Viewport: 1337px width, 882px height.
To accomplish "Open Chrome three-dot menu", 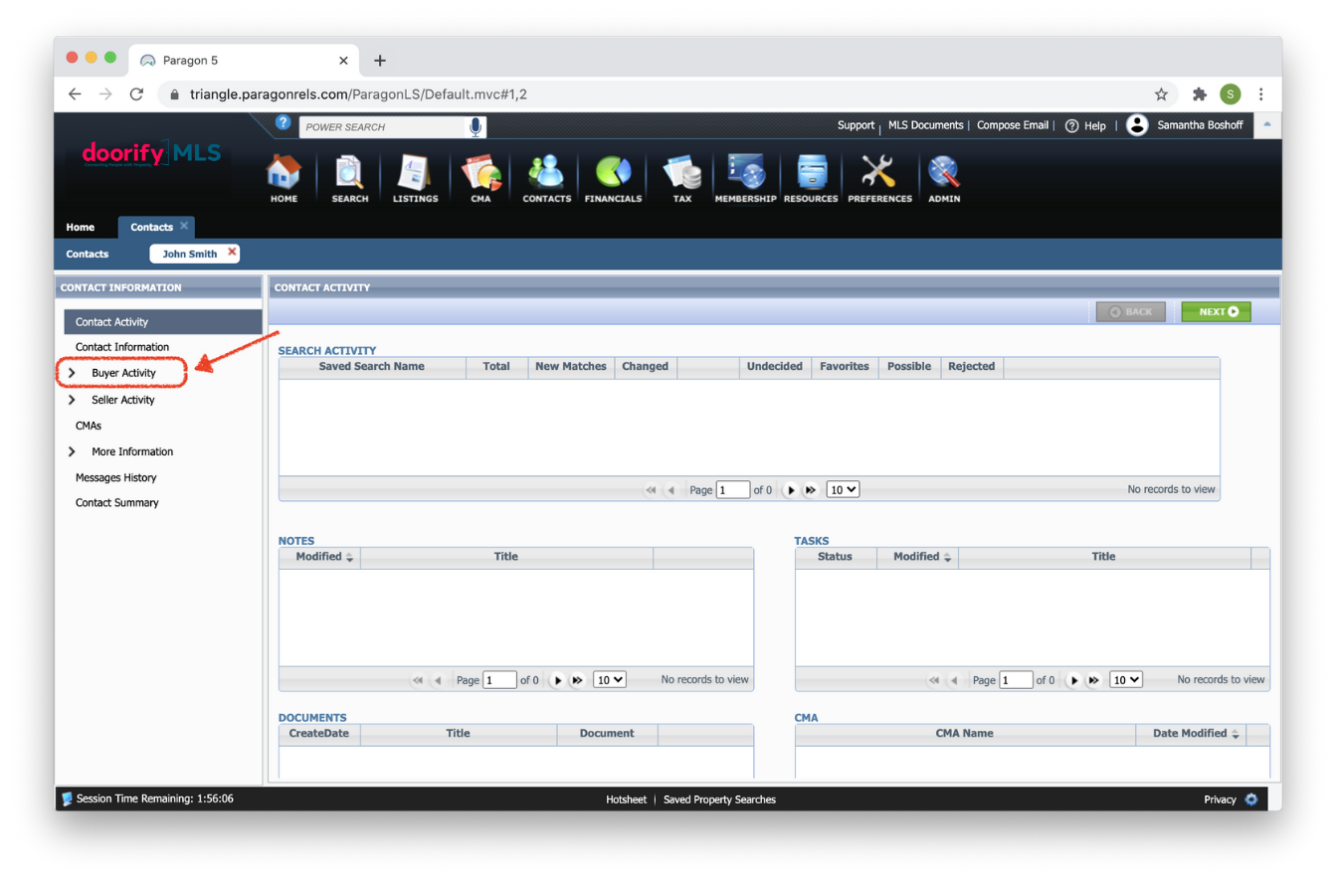I will pos(1261,94).
